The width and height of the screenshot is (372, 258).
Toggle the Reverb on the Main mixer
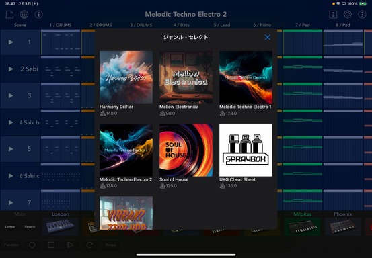(30, 226)
